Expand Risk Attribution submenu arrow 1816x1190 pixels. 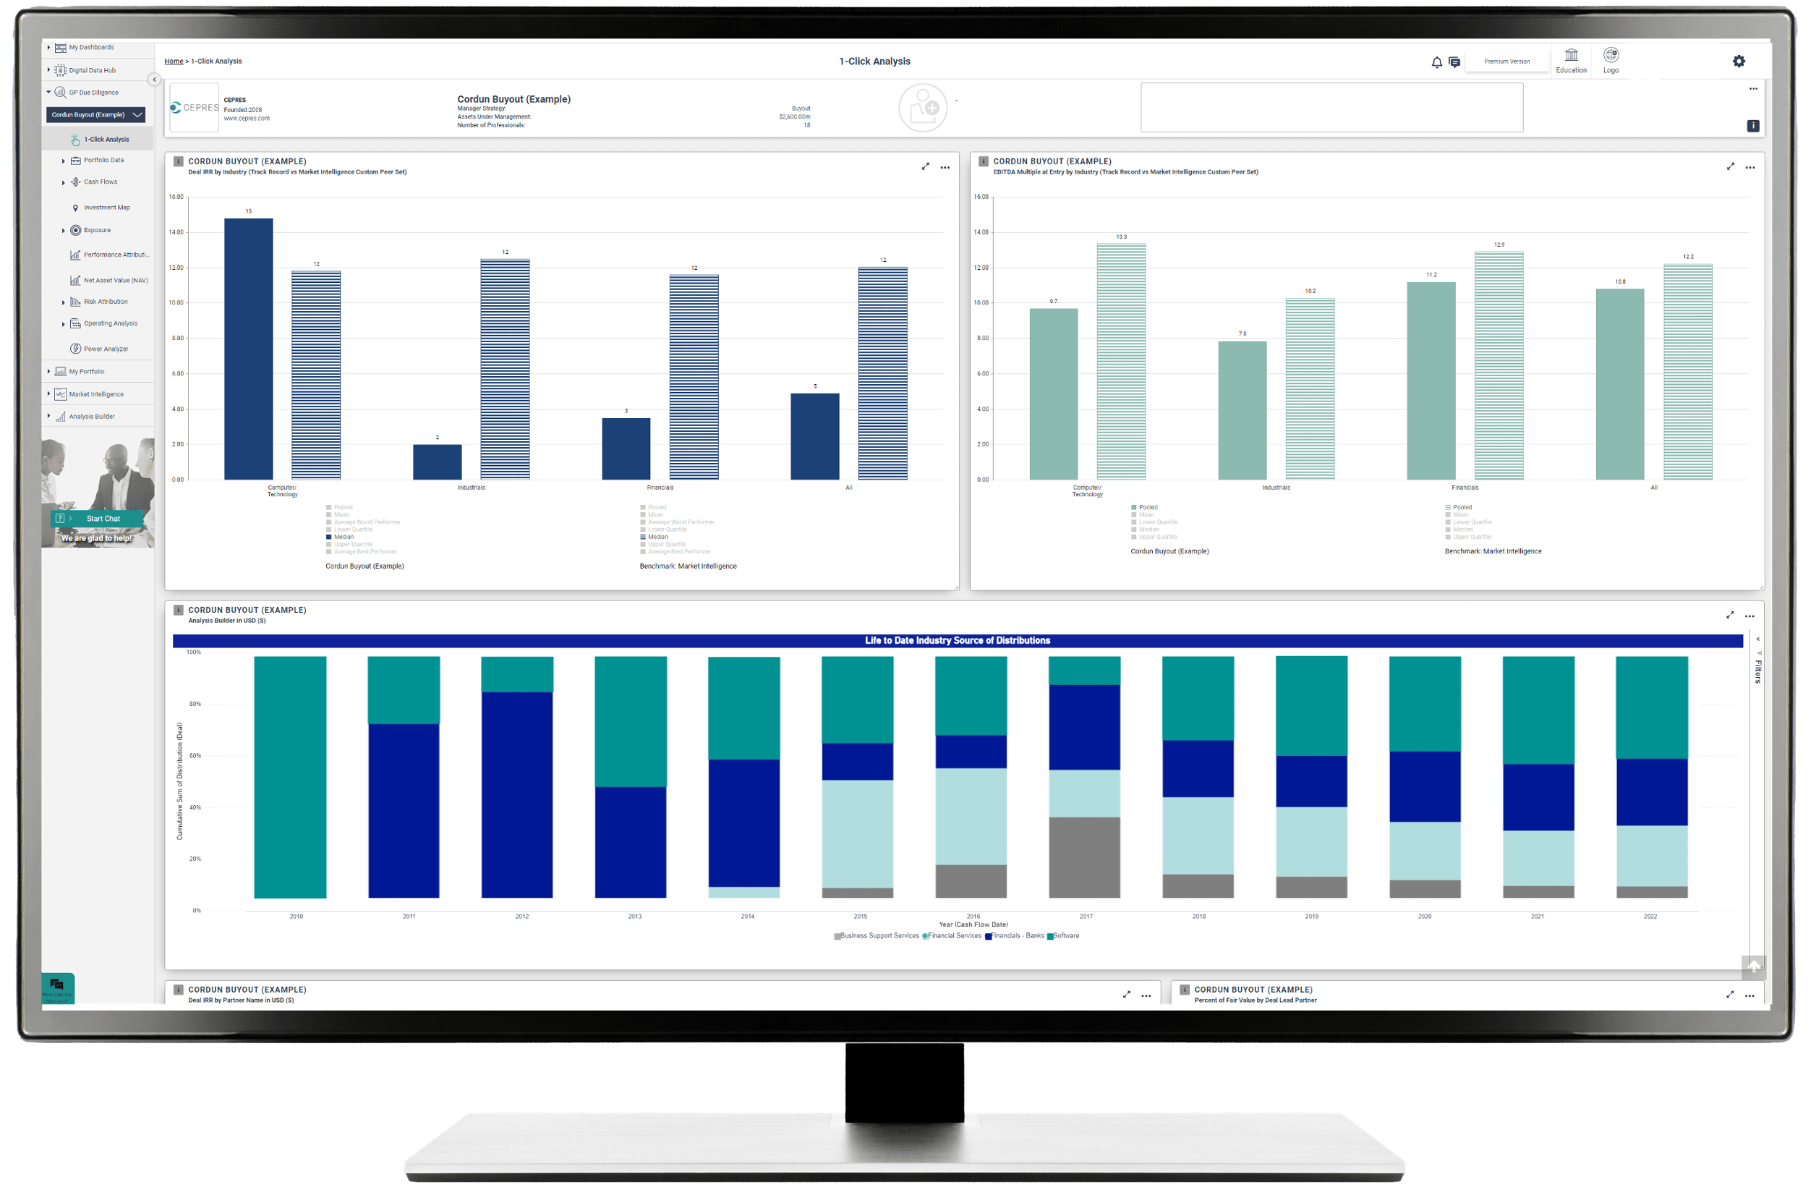click(x=64, y=302)
